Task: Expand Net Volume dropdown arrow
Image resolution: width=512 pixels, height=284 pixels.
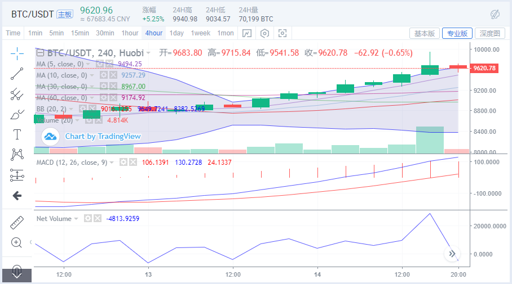Action: [76, 219]
